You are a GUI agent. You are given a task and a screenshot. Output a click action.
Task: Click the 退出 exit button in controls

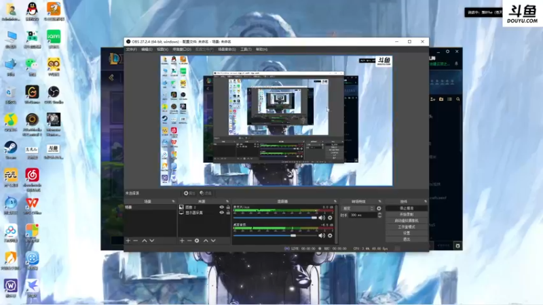pyautogui.click(x=406, y=239)
